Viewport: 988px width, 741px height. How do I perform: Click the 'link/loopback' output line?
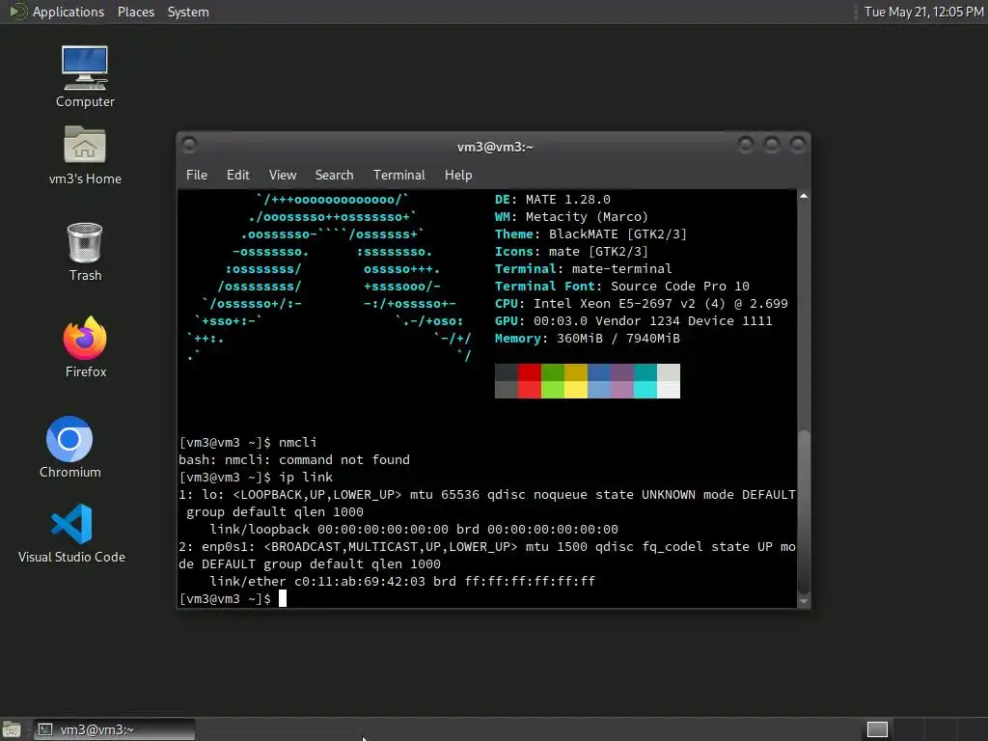click(x=414, y=529)
